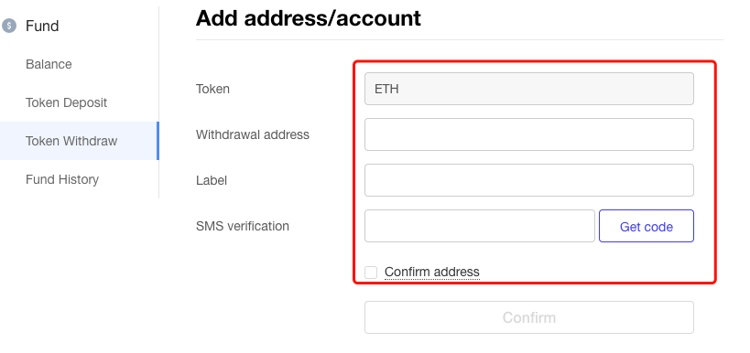The image size is (750, 353).
Task: Click the Withdrawal address field label
Action: coord(253,134)
